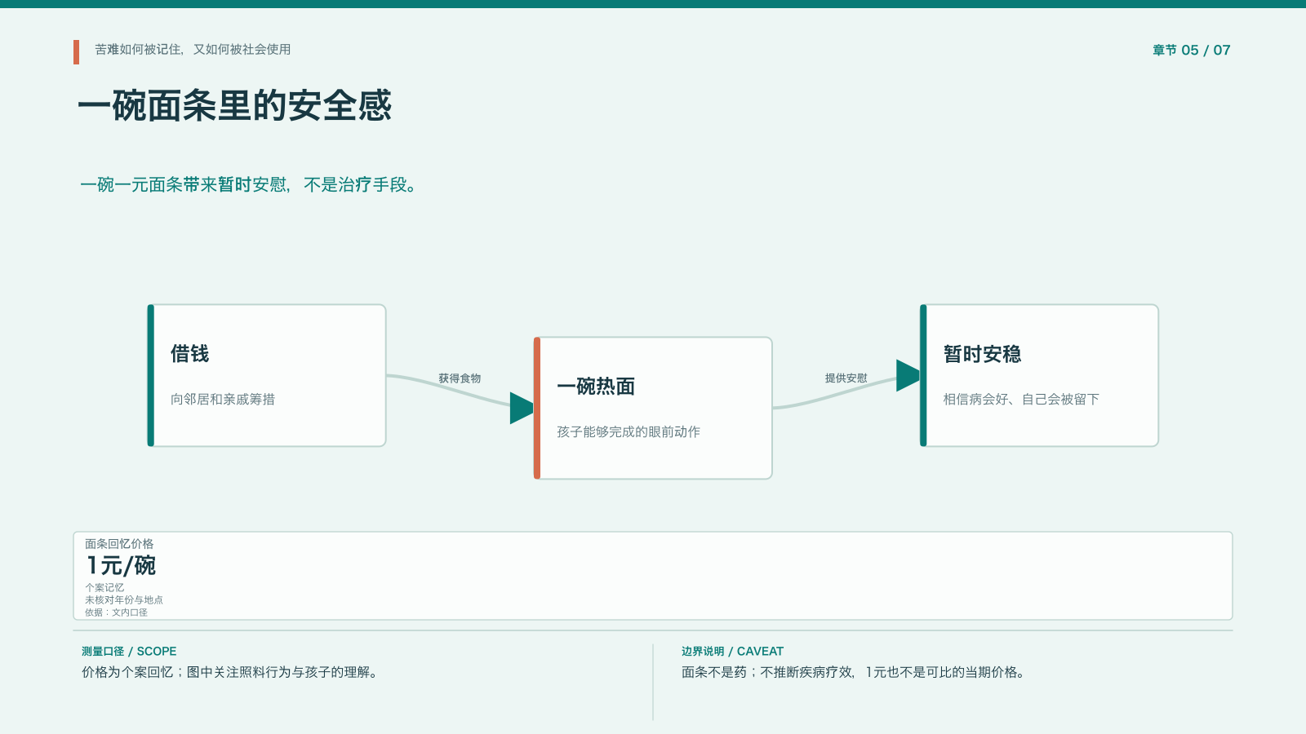Click the heading 测量口径 / SCOPE
This screenshot has width=1306, height=734.
tap(129, 652)
